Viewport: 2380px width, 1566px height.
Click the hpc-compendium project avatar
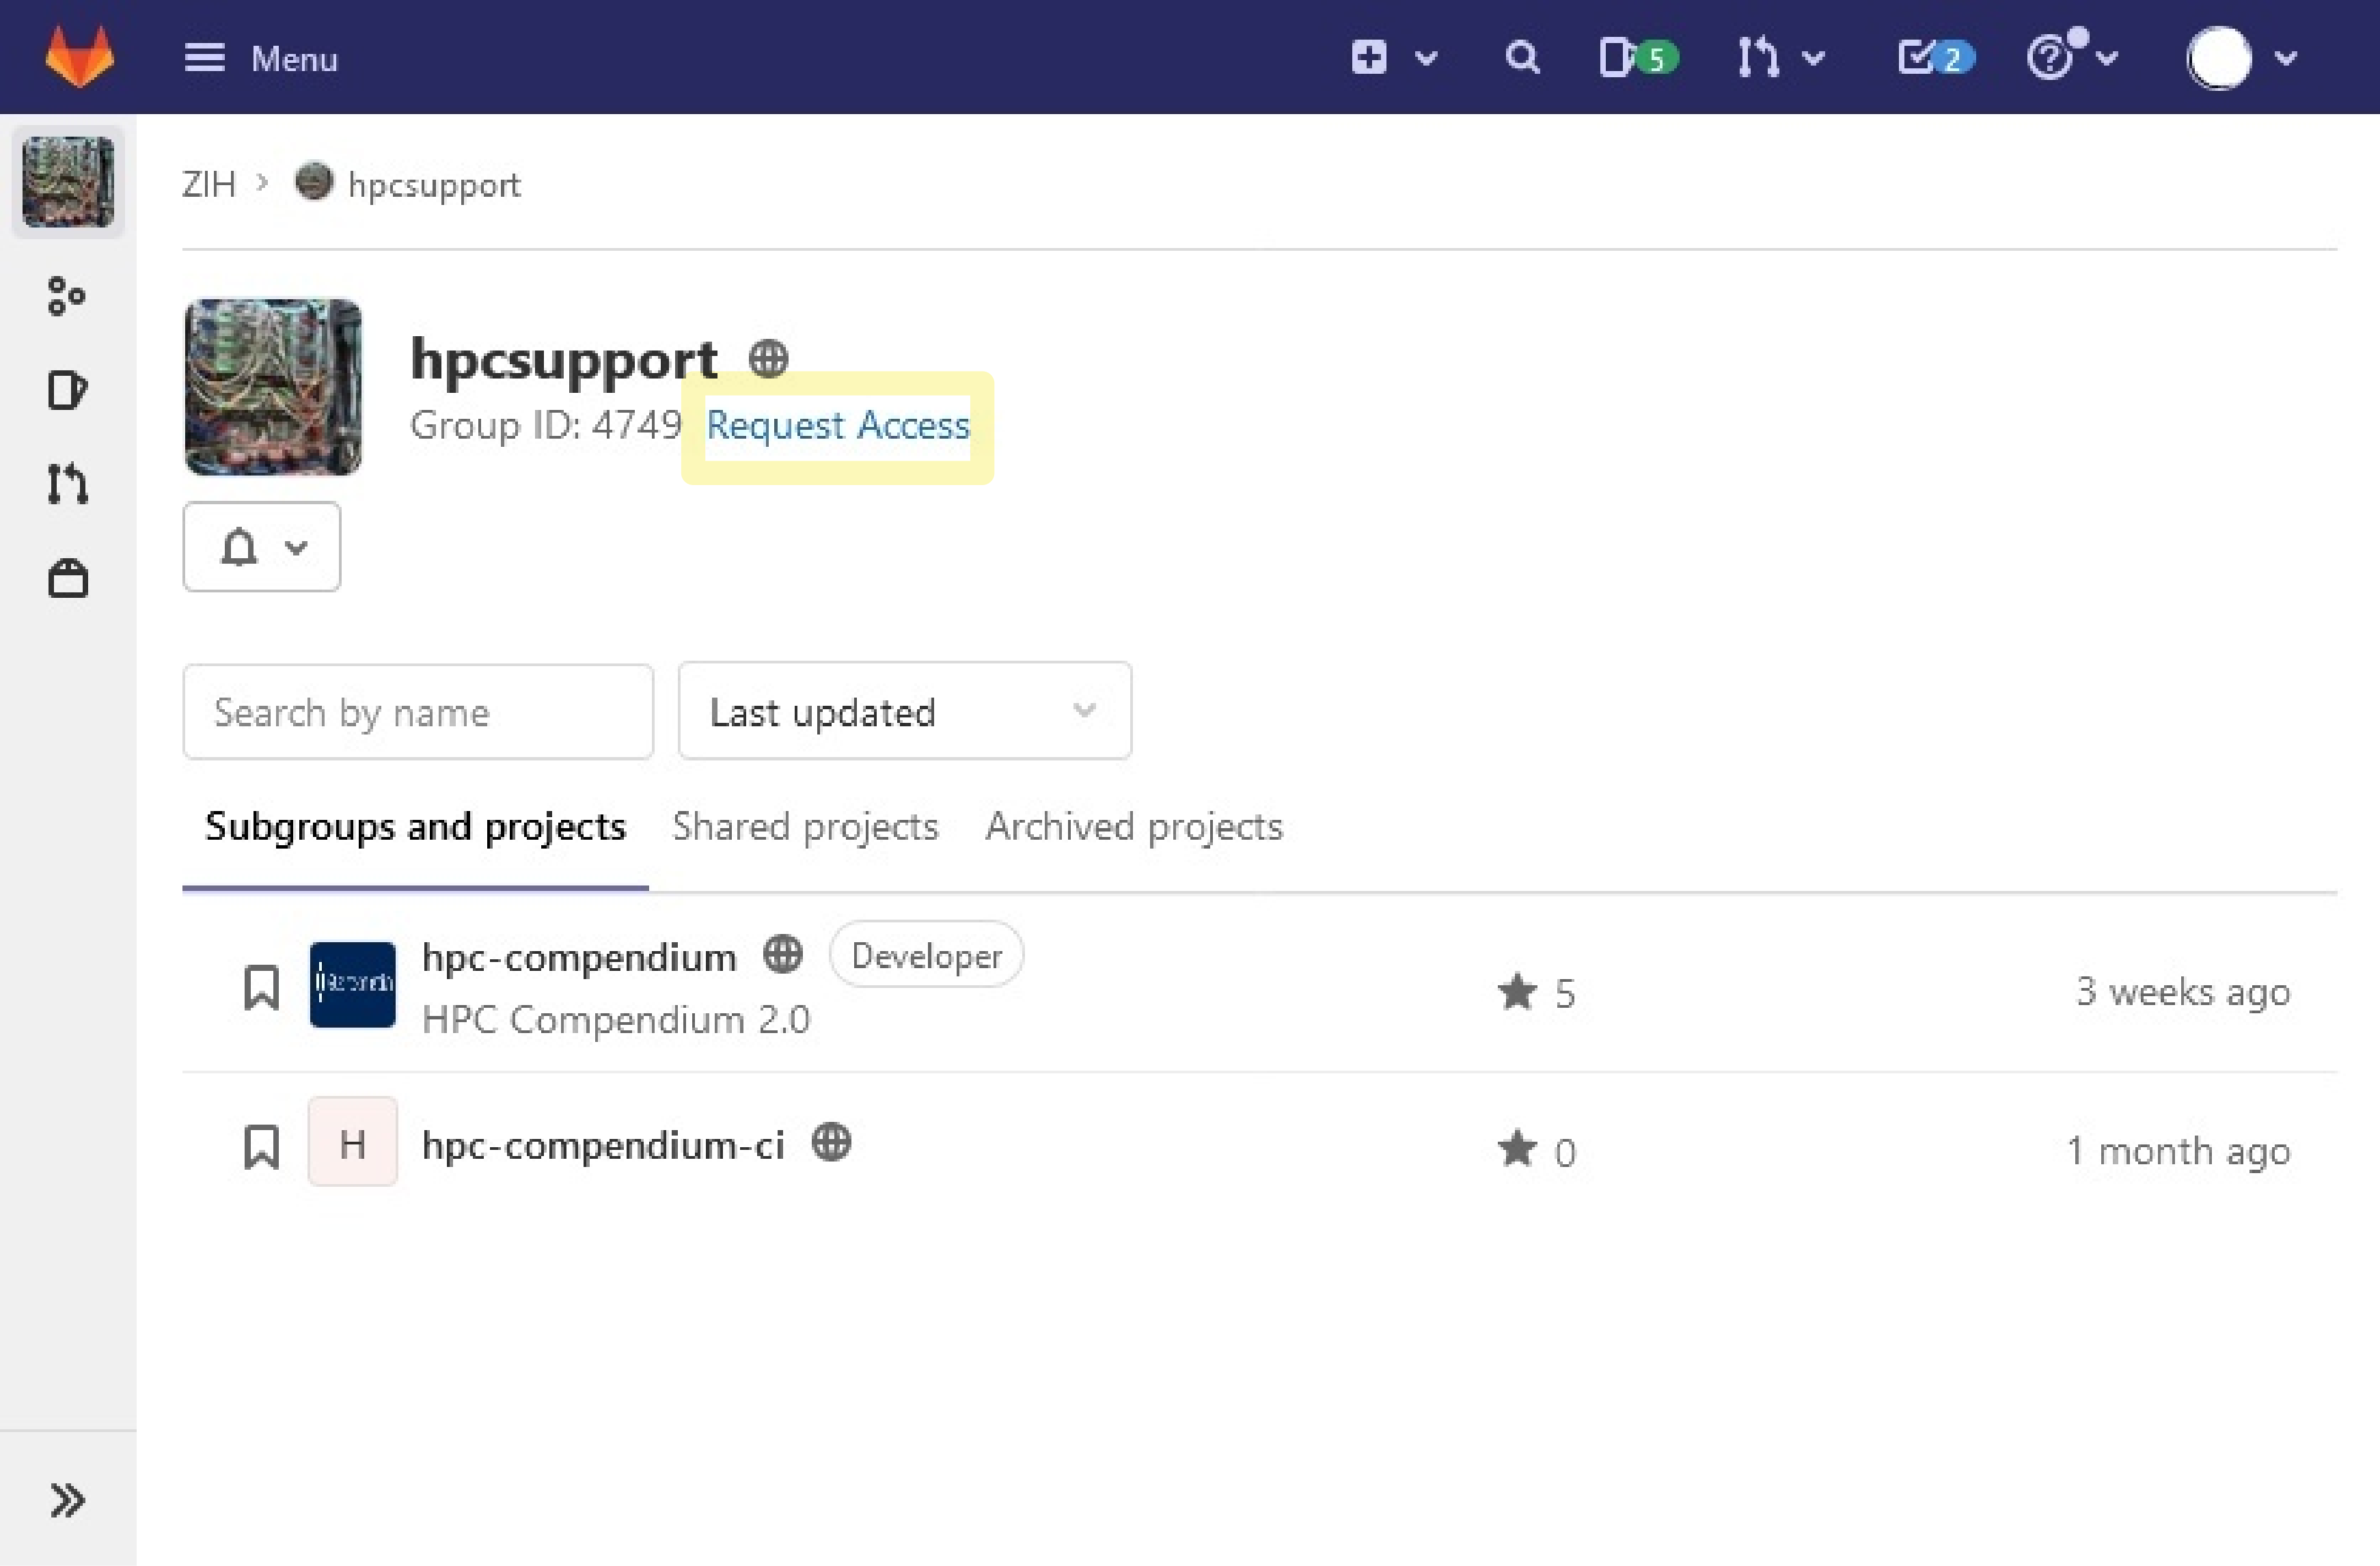click(352, 985)
